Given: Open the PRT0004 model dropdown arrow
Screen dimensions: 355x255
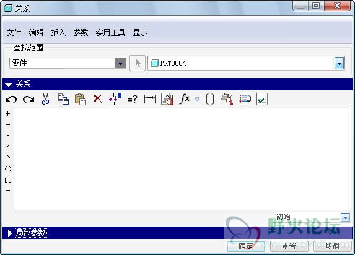Looking at the screenshot, I should (x=339, y=63).
